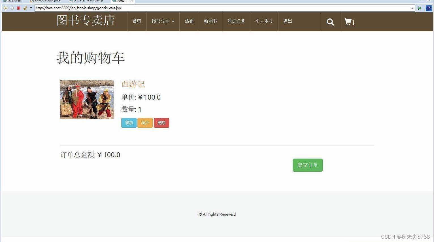Go forward with the forward arrow icon
The image size is (434, 242).
[12, 8]
